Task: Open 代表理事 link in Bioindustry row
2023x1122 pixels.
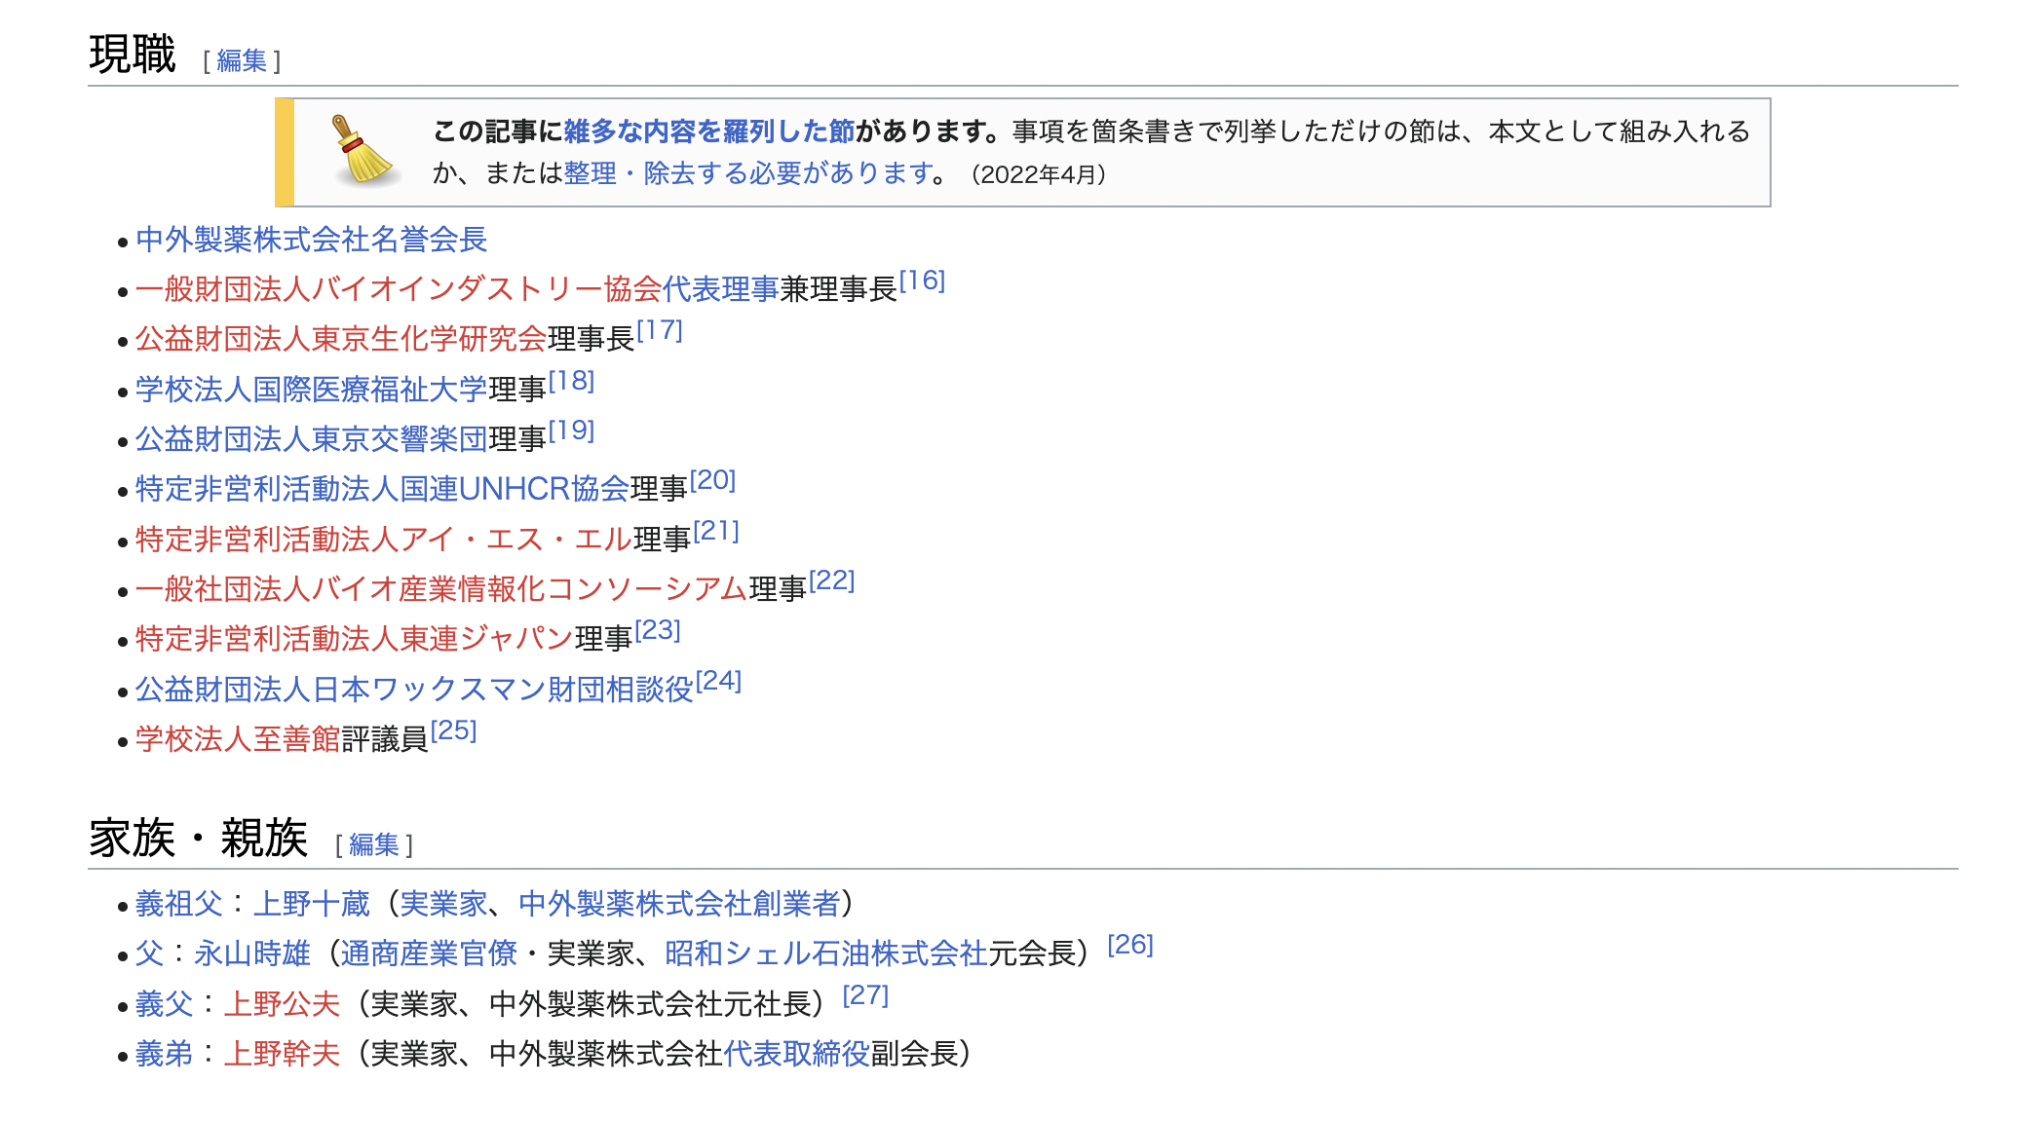Action: coord(721,289)
